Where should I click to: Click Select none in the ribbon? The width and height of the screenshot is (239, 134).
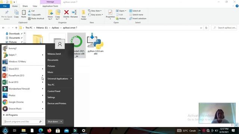(x=136, y=15)
